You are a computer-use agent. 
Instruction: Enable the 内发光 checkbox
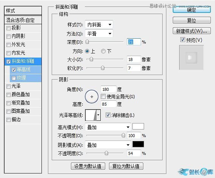[8, 53]
